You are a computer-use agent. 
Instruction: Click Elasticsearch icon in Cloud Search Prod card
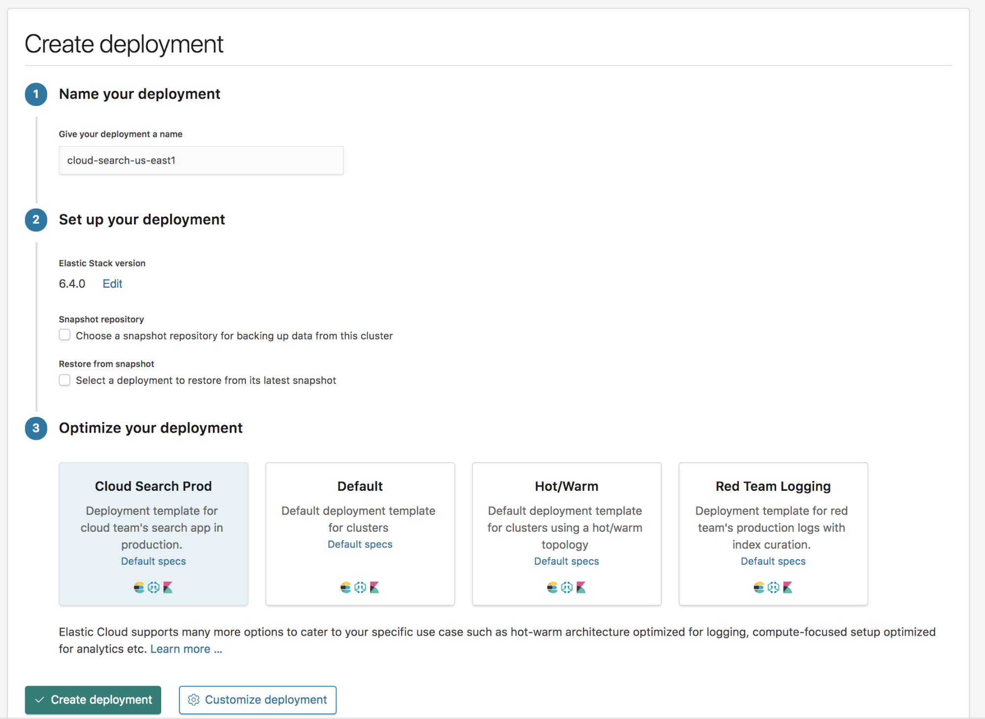click(139, 587)
